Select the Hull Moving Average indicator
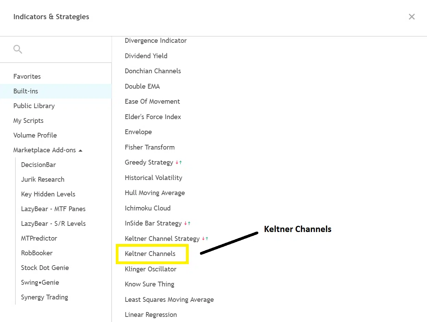Image resolution: width=427 pixels, height=322 pixels. 155,193
